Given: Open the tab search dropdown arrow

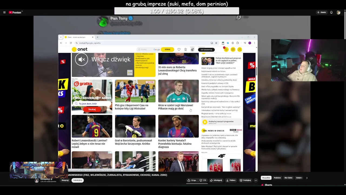Looking at the screenshot, I should 61,37.
